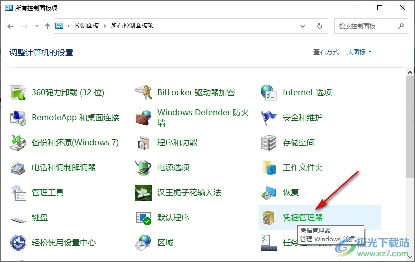Click the 安全和维护 flag icon
This screenshot has height=262, width=415.
pos(268,118)
